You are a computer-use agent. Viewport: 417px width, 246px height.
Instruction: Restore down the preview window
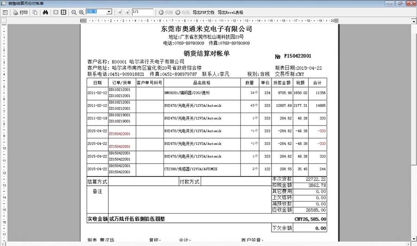point(400,3)
